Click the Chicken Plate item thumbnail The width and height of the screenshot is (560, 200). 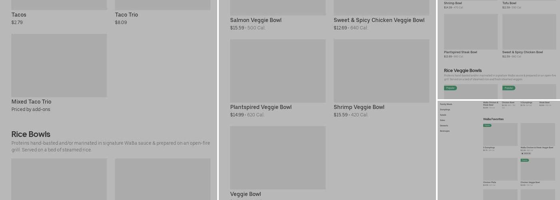[x=500, y=169]
